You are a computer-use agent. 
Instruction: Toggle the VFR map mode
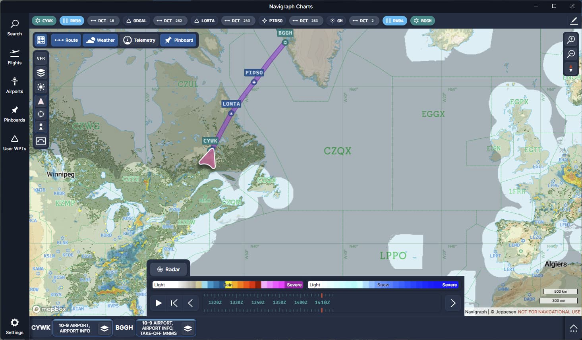tap(41, 58)
